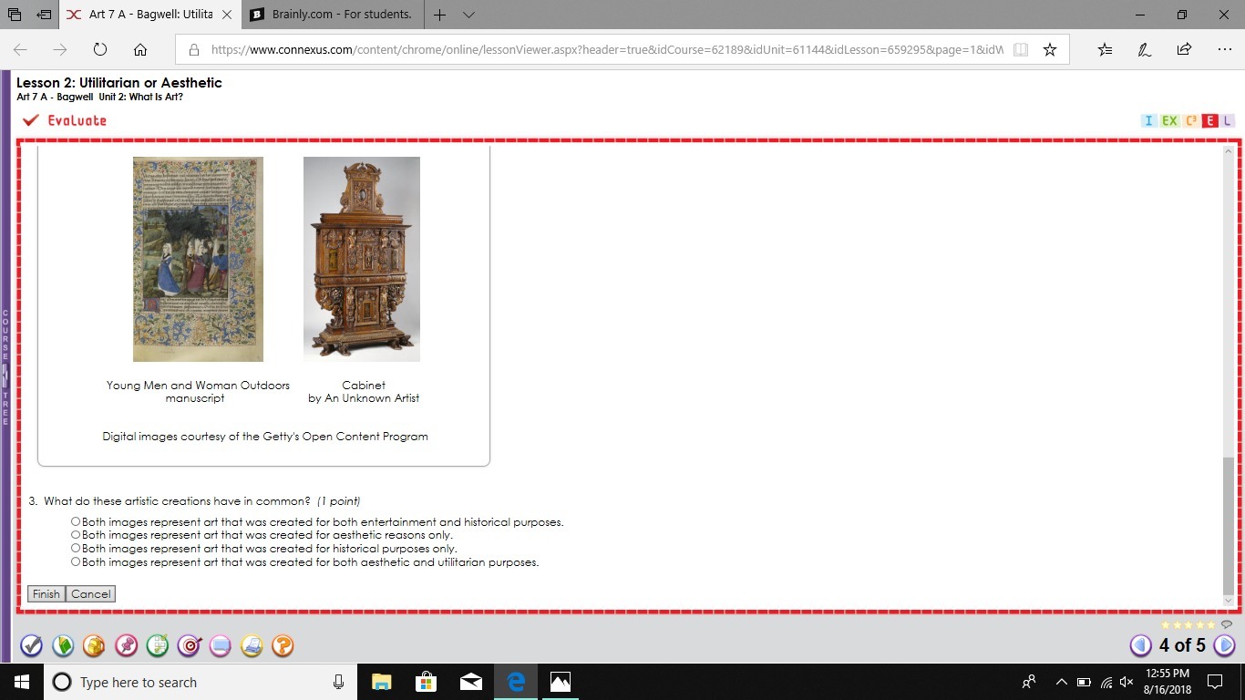1245x700 pixels.
Task: Go to the next lesson page arrow
Action: (1224, 645)
